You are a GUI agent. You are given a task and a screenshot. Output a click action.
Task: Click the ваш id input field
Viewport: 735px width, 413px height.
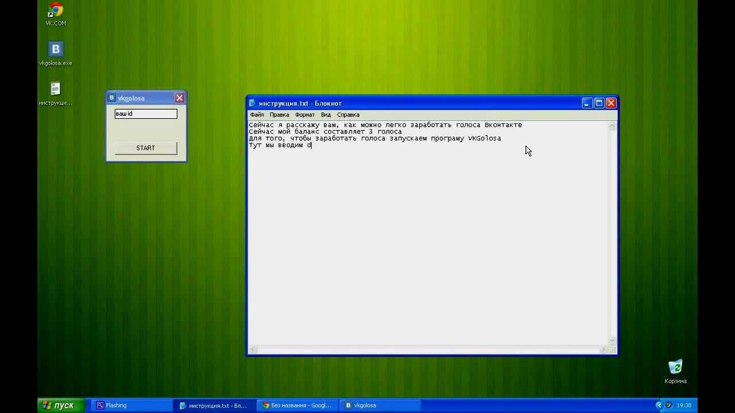pos(146,114)
